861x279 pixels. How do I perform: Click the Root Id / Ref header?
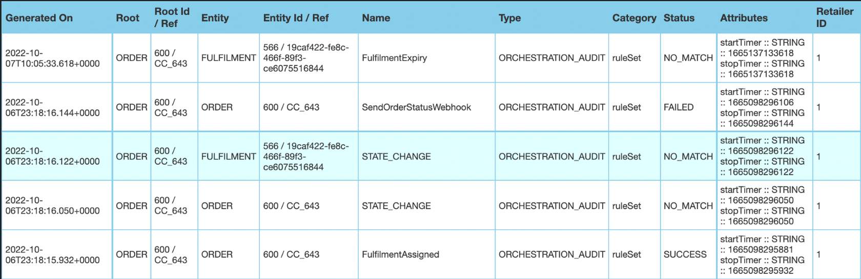pyautogui.click(x=172, y=18)
